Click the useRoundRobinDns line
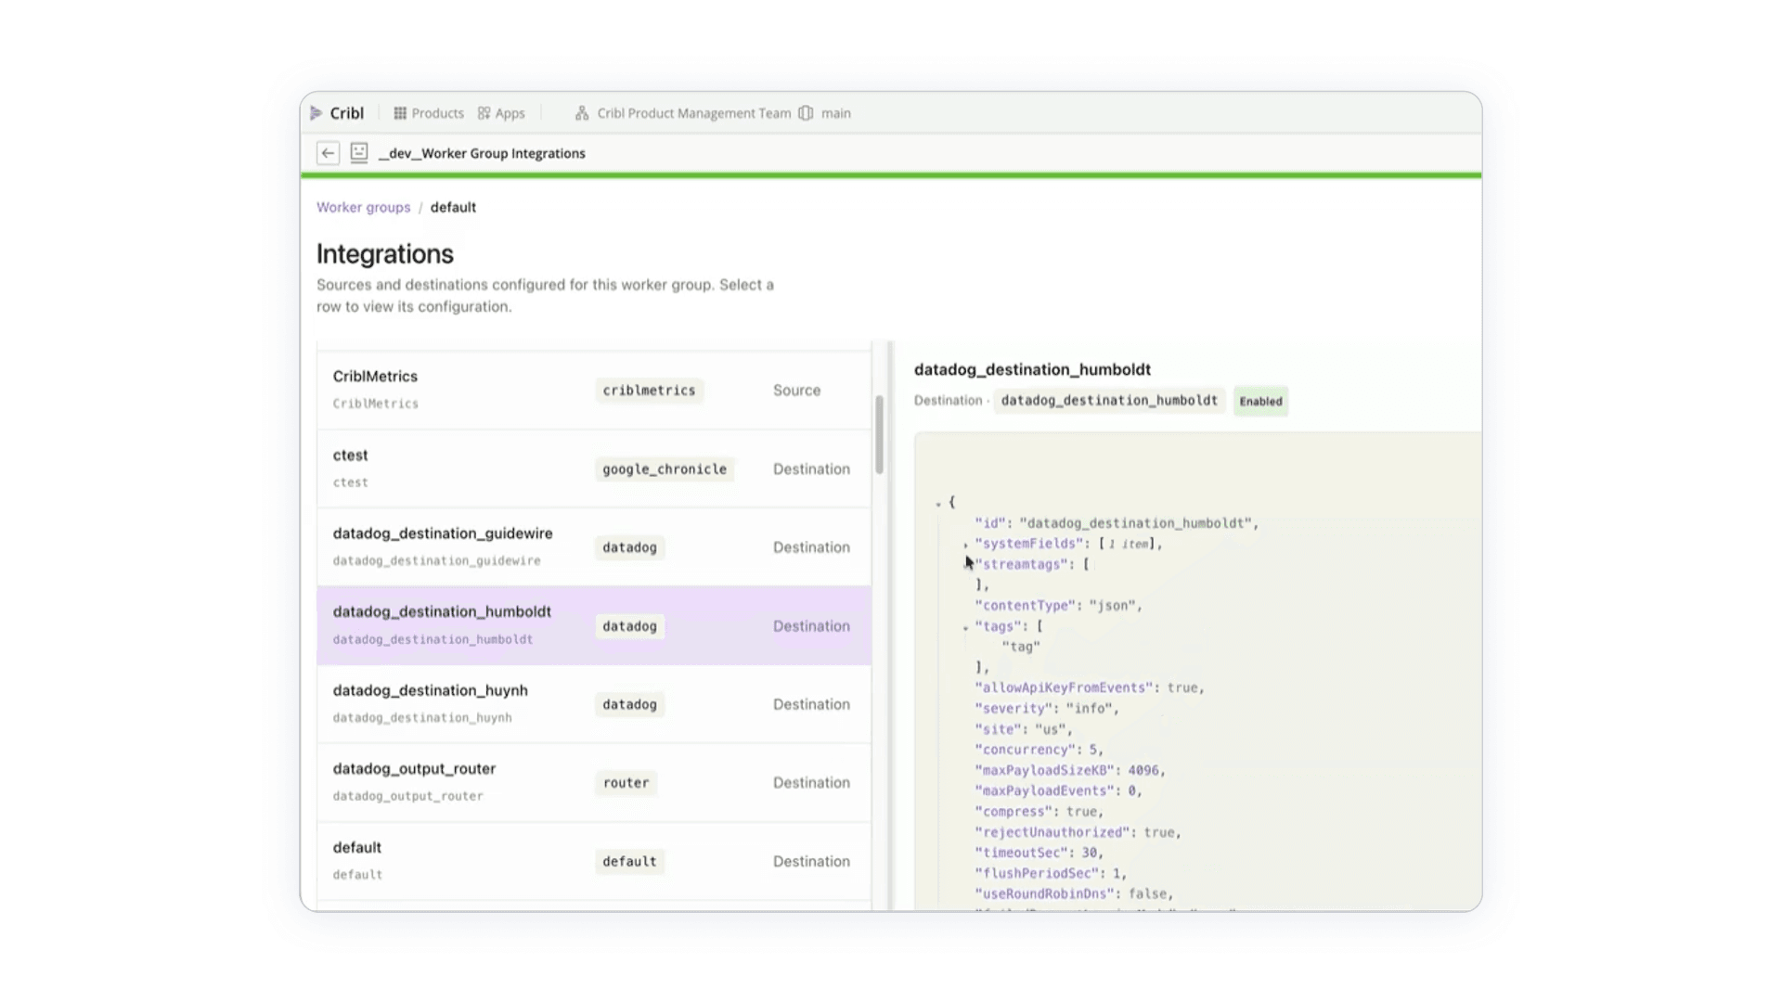The height and width of the screenshot is (1002, 1782). coord(1075,893)
